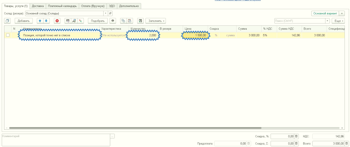350x147 pixels.
Task: Open calculator for Всего total field
Action: [346, 143]
